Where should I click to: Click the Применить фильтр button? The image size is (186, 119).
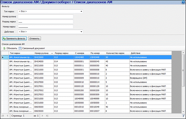pyautogui.click(x=14, y=39)
